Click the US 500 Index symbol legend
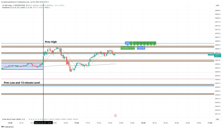Viewport: 223px width, 129px height. click(14, 5)
